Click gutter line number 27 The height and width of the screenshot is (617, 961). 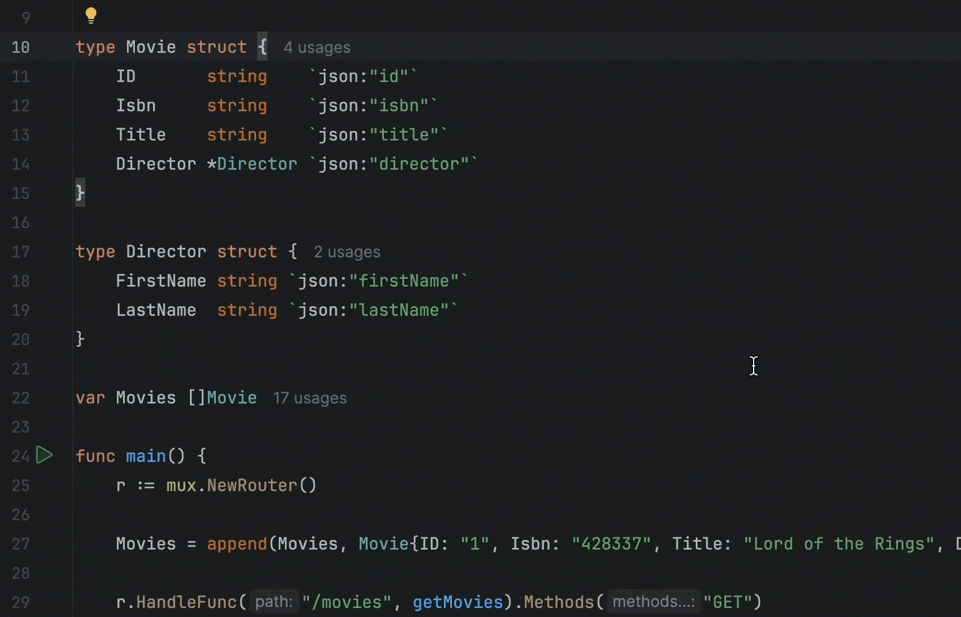pos(20,544)
